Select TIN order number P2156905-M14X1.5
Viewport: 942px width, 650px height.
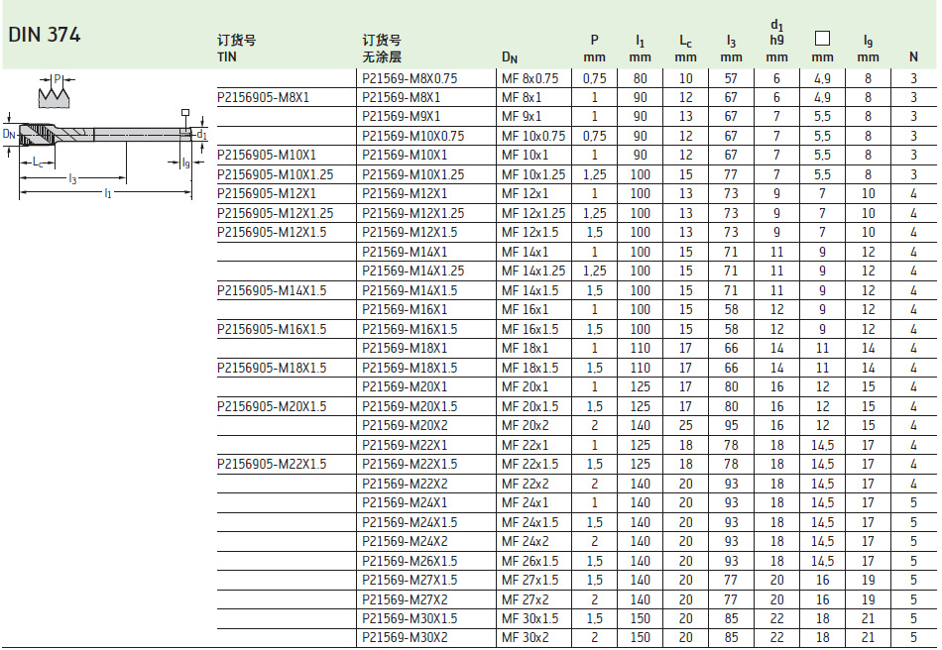coord(272,291)
